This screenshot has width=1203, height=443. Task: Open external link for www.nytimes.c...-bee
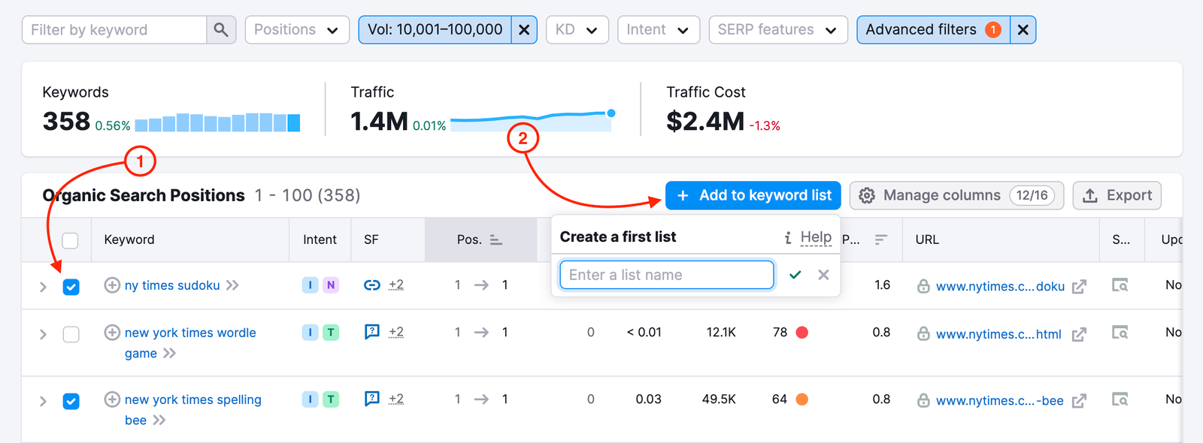coord(1079,401)
